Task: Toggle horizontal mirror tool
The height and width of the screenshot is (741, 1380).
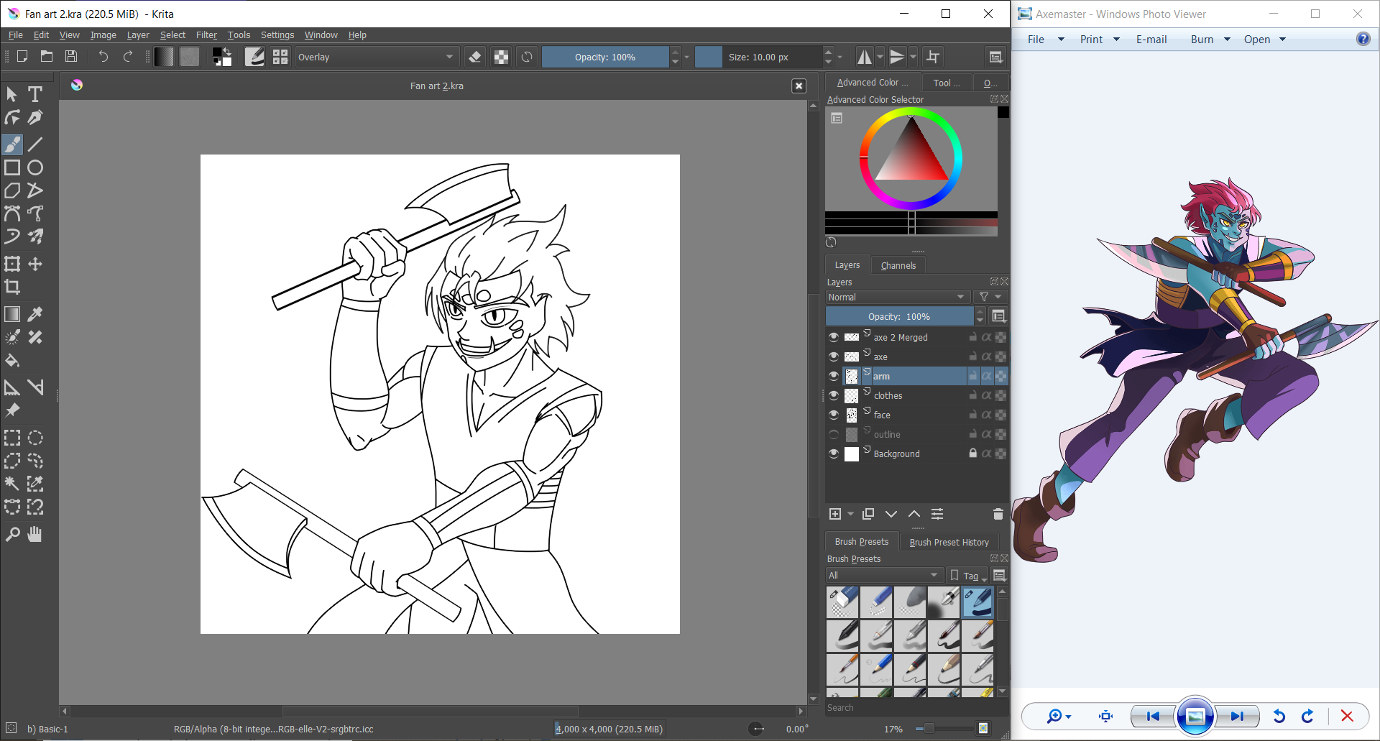Action: click(865, 57)
